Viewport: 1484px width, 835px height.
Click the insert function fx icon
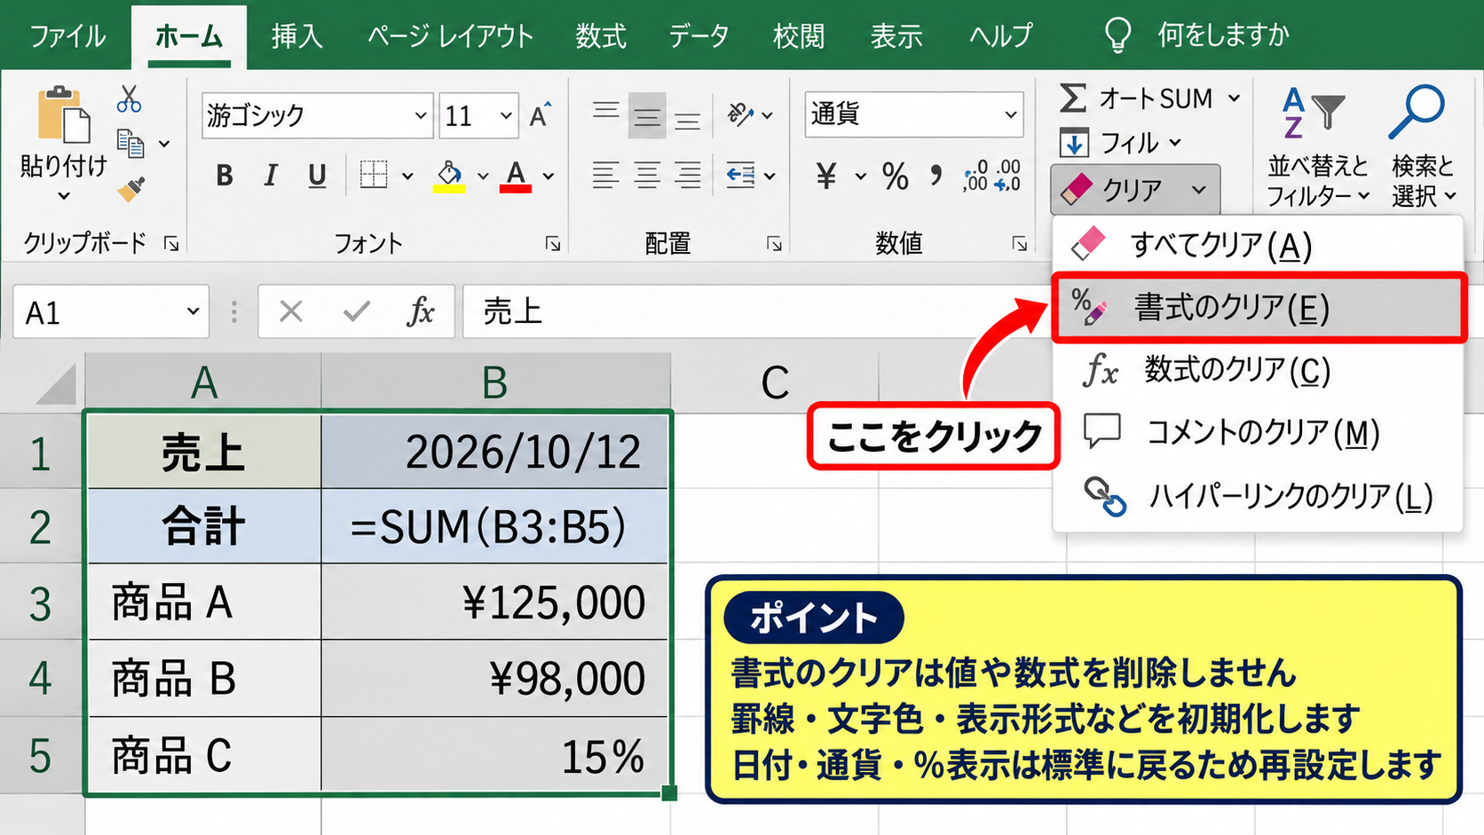click(421, 311)
